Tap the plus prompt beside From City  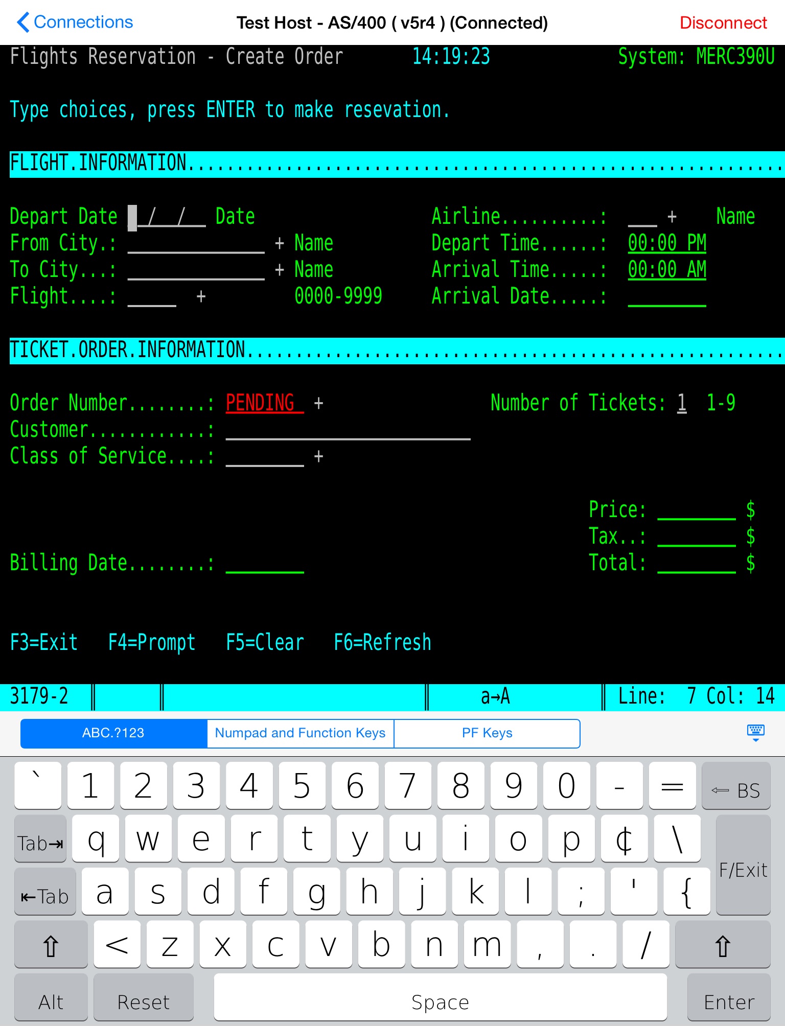280,243
